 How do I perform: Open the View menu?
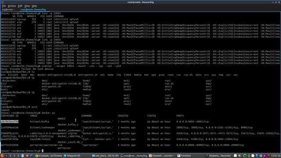(x=27, y=6)
